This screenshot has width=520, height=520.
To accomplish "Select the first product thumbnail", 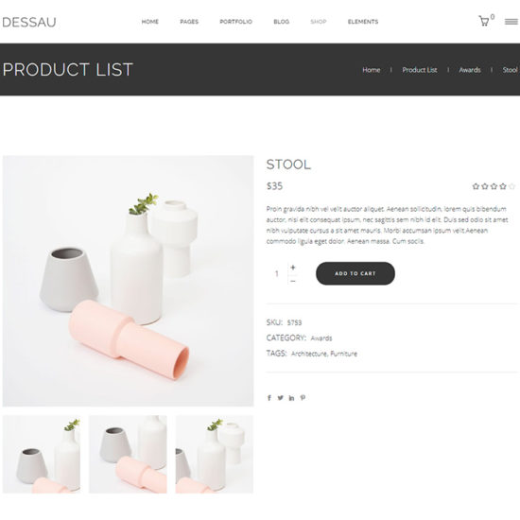I will click(x=42, y=454).
